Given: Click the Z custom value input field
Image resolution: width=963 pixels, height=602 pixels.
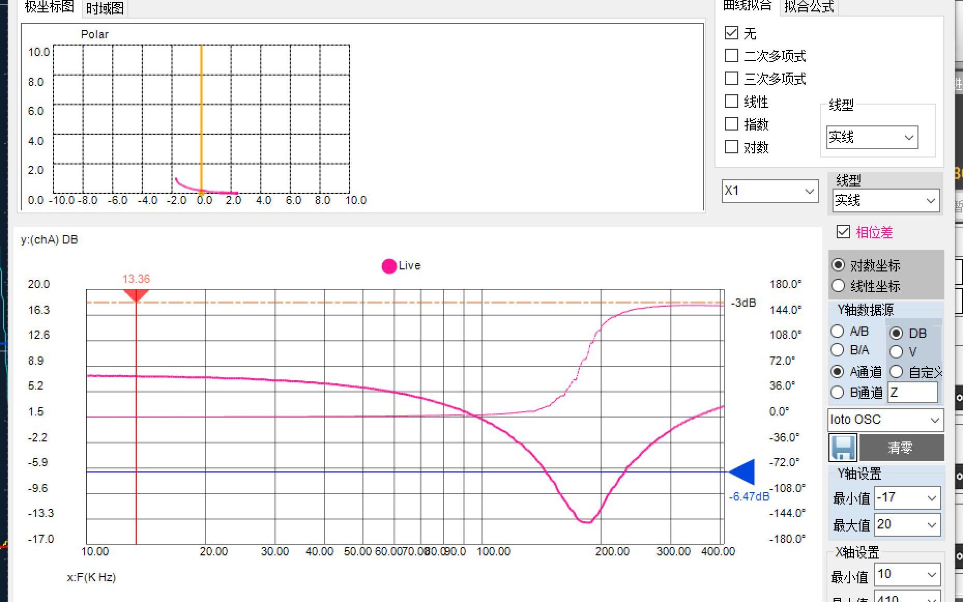Looking at the screenshot, I should tap(913, 392).
